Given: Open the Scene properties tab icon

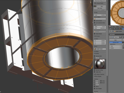Looking at the screenshot, I should pyautogui.click(x=116, y=29).
